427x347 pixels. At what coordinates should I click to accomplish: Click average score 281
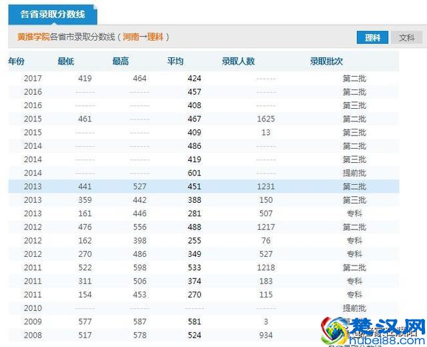point(194,214)
